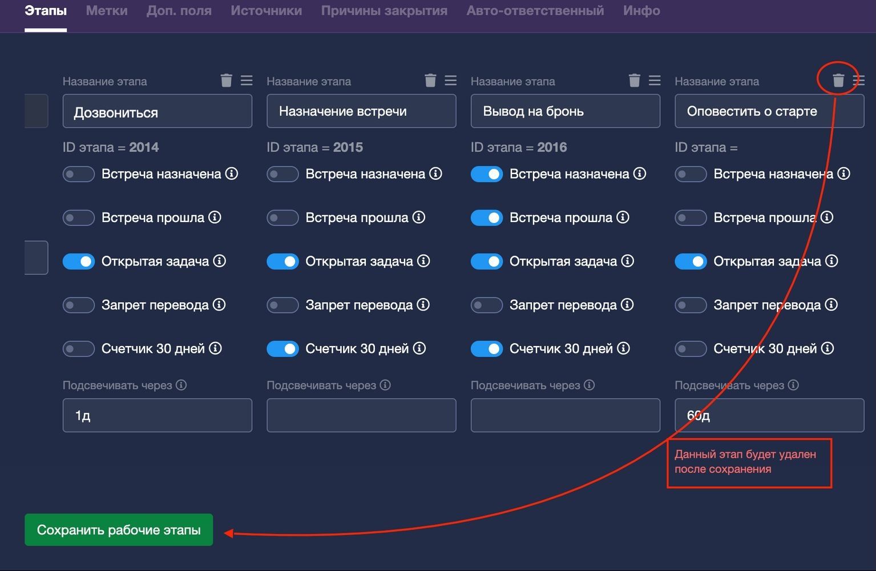Disable Счетчик 30 дней toggle in Назначение встречи stage
Viewport: 876px width, 571px height.
tap(282, 349)
